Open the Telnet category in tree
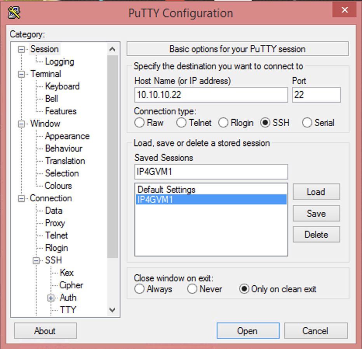Viewport: 362px width, 349px height. tap(56, 236)
